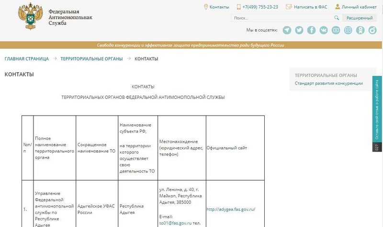Click the Federal Antimonopoly Service eagle emblem logo
The image size is (383, 227).
pyautogui.click(x=31, y=16)
